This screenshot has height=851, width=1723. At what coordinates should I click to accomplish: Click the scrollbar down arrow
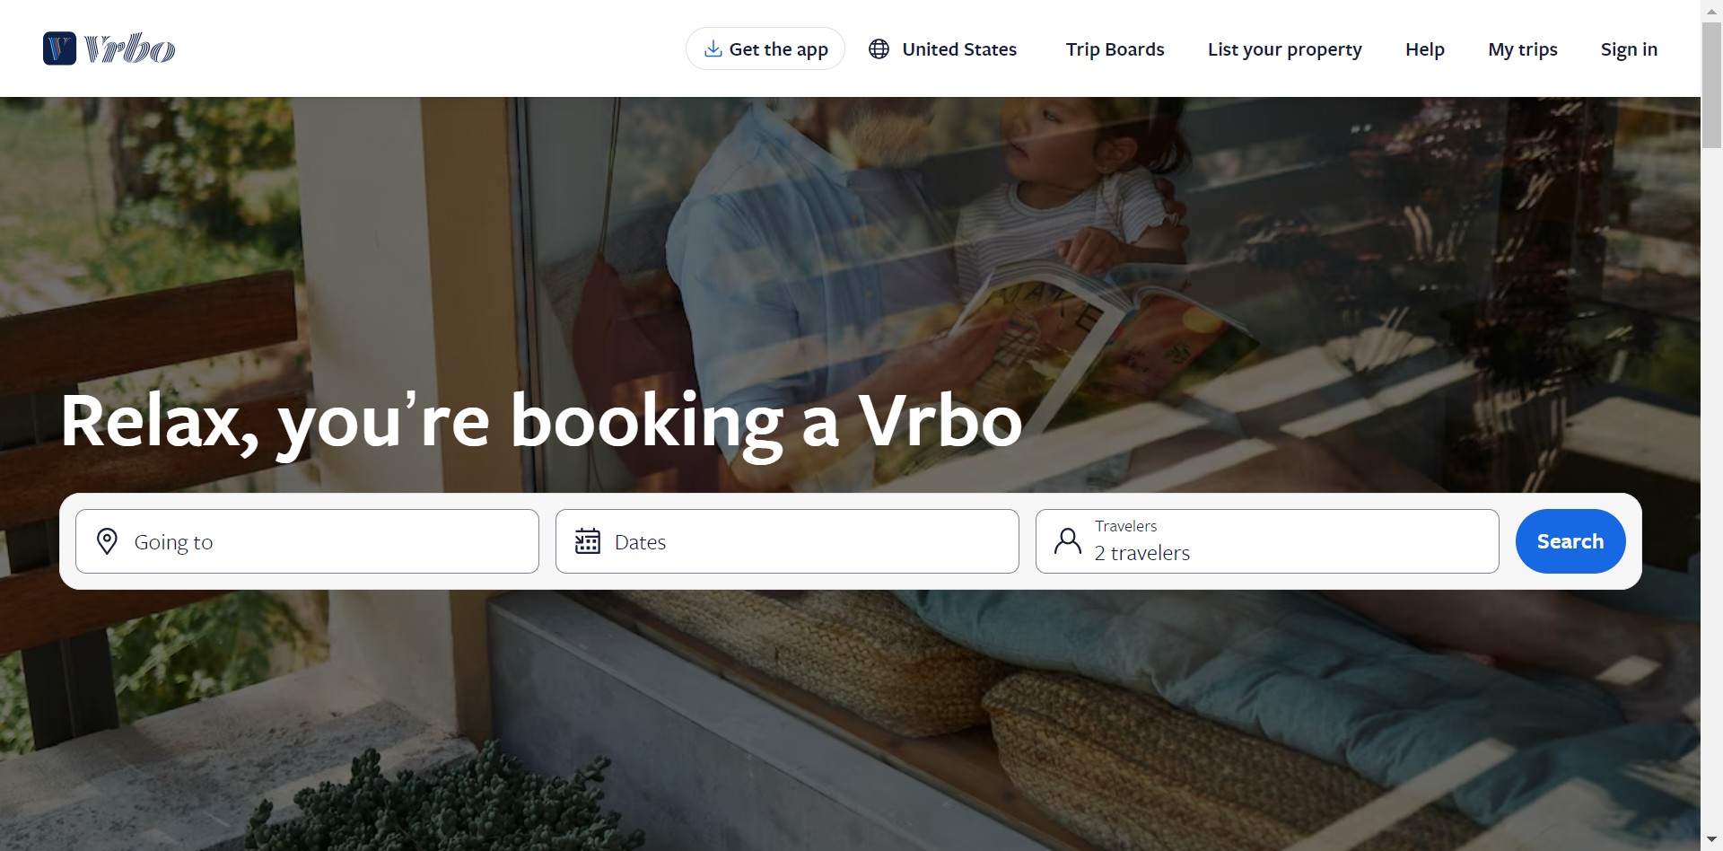tap(1712, 841)
